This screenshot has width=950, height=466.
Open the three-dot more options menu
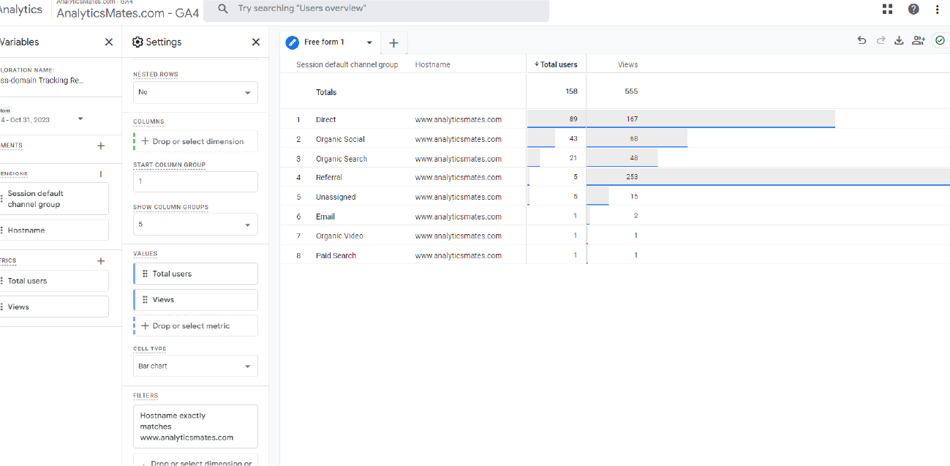click(938, 9)
